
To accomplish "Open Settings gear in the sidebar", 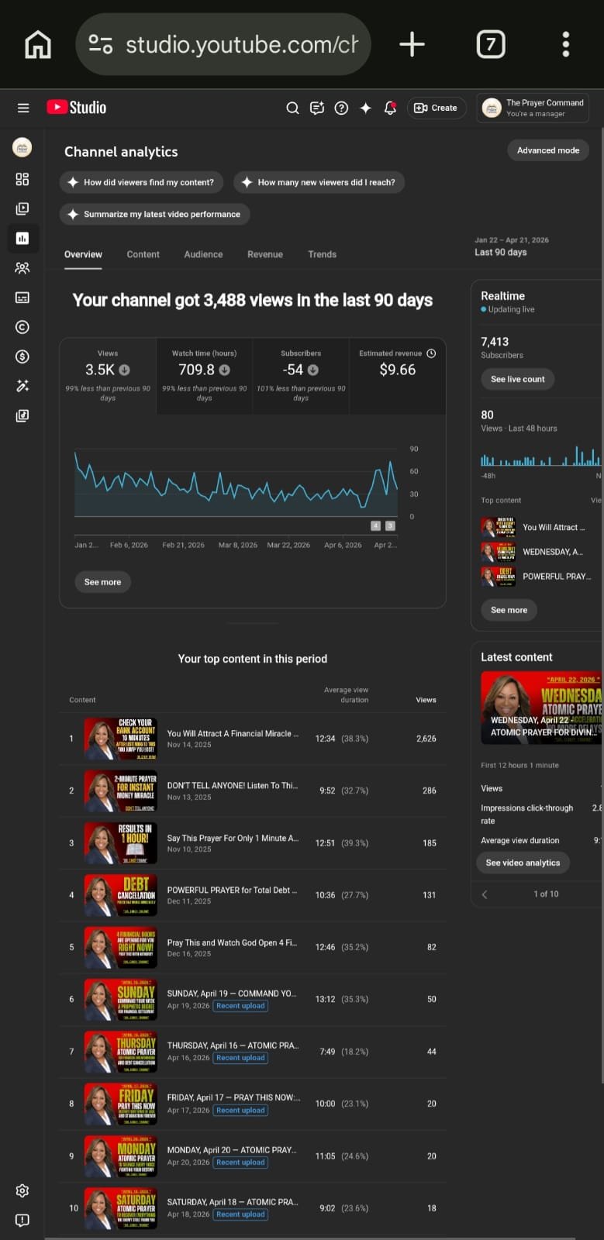I will pos(22,1190).
